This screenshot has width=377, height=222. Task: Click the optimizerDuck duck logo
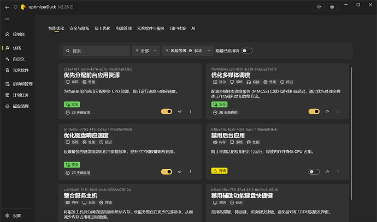coord(23,7)
